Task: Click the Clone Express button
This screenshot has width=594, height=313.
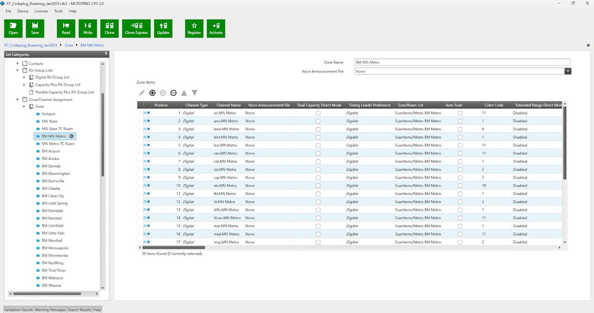Action: [x=136, y=28]
